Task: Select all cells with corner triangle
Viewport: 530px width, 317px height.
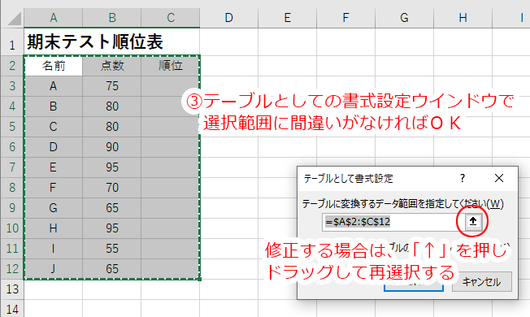Action: (12, 18)
